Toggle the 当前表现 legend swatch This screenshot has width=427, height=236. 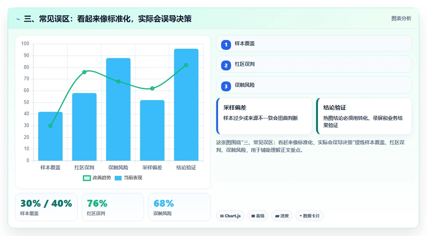pos(118,178)
